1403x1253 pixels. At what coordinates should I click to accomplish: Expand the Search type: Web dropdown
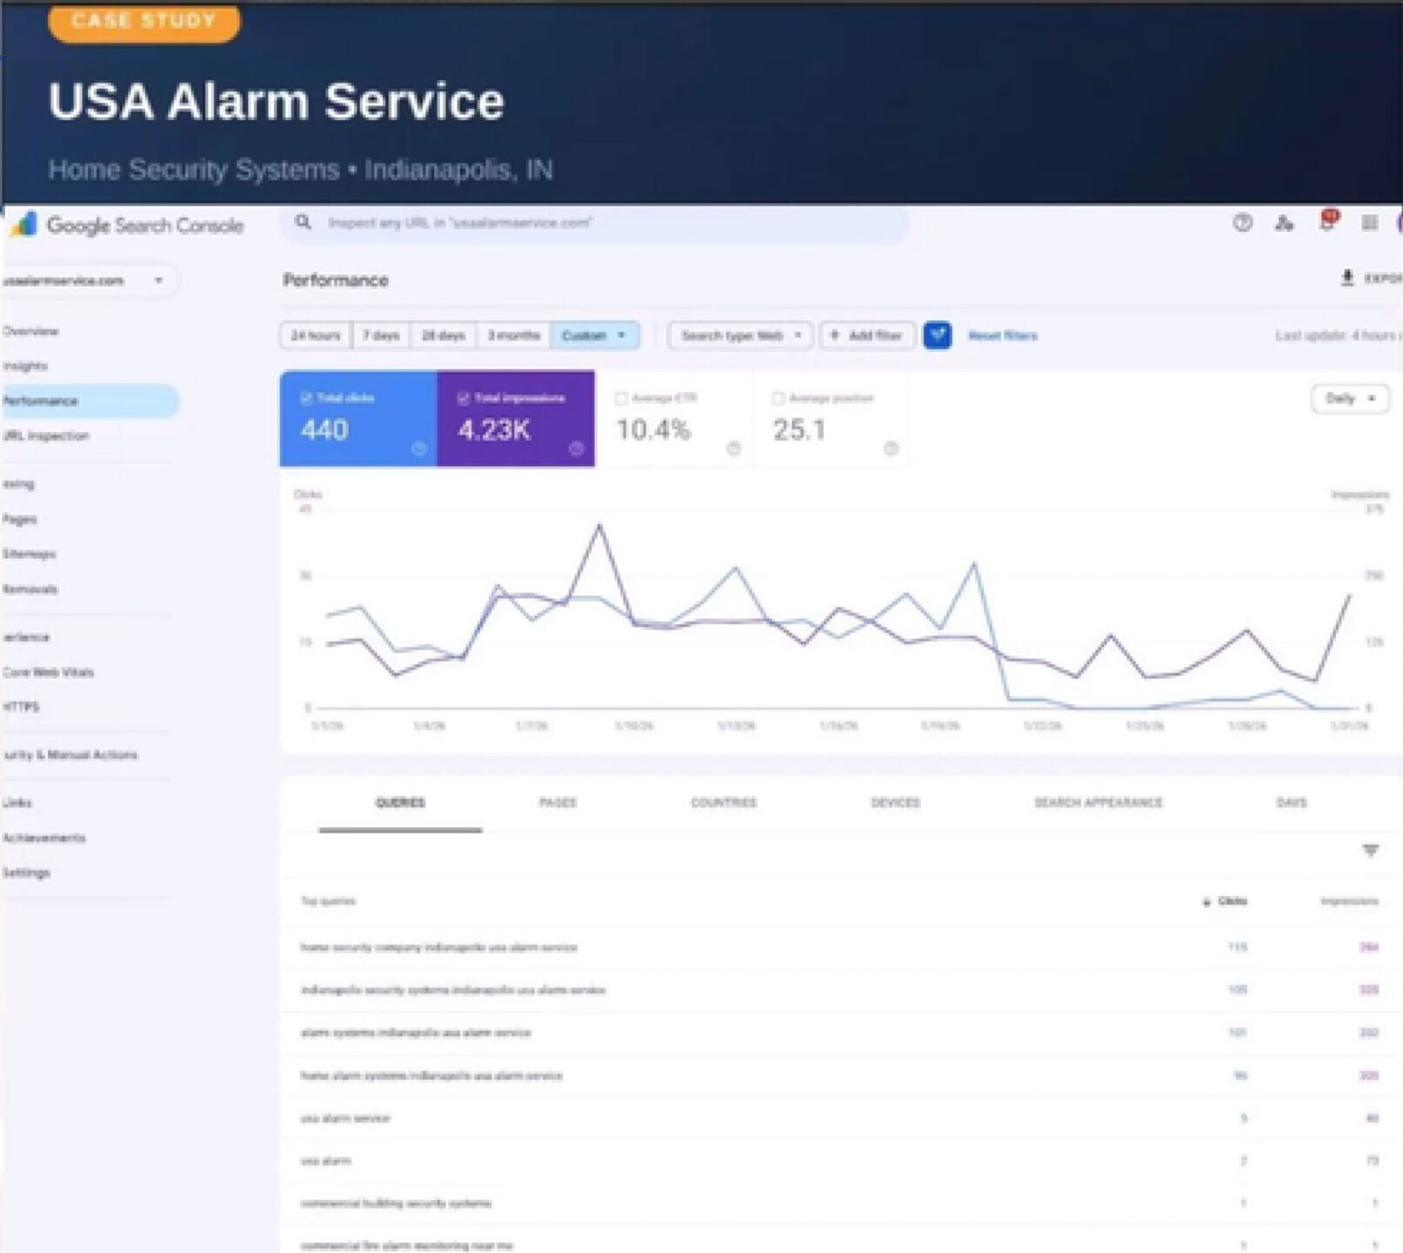(x=740, y=336)
